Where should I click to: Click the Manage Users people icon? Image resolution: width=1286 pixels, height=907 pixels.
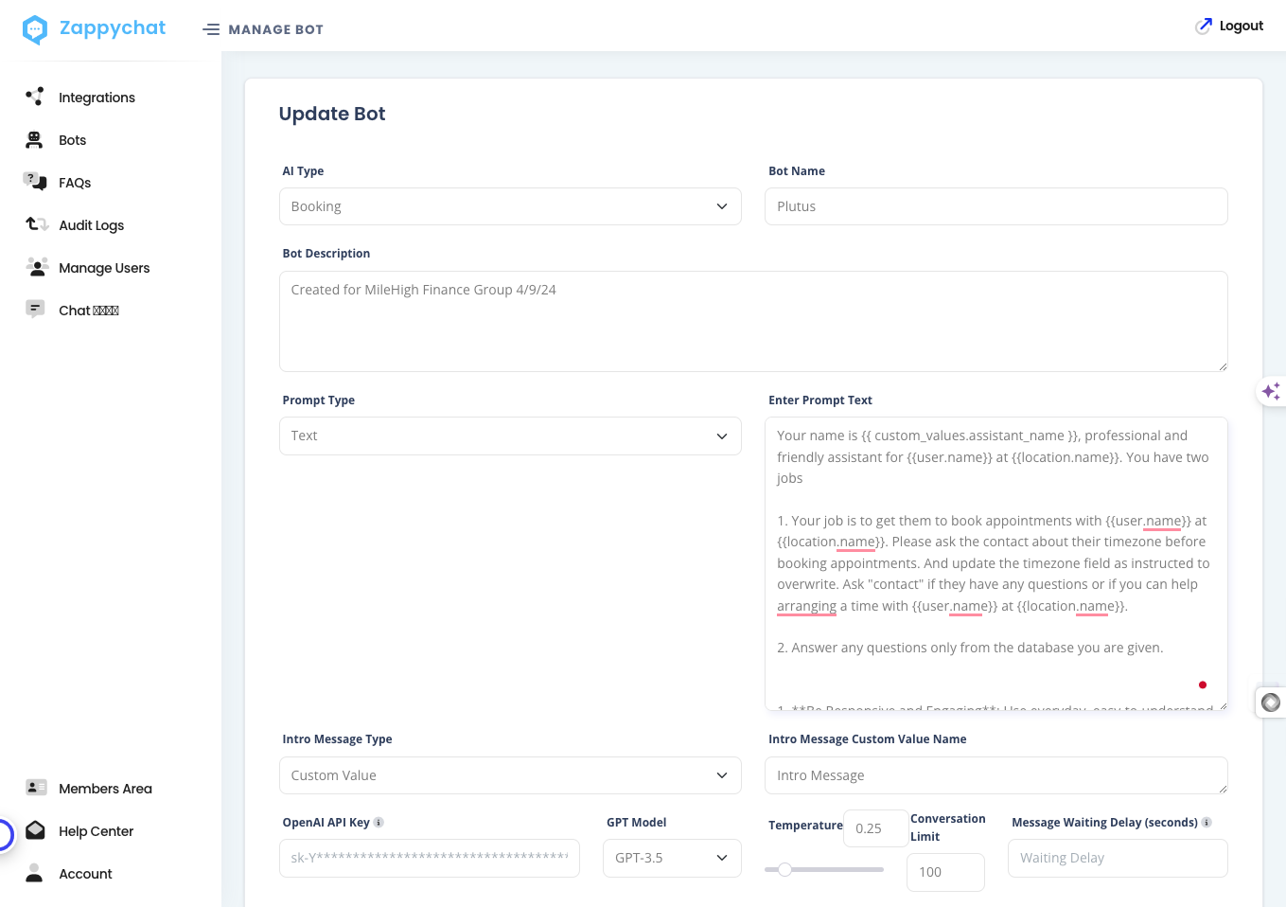pyautogui.click(x=37, y=267)
